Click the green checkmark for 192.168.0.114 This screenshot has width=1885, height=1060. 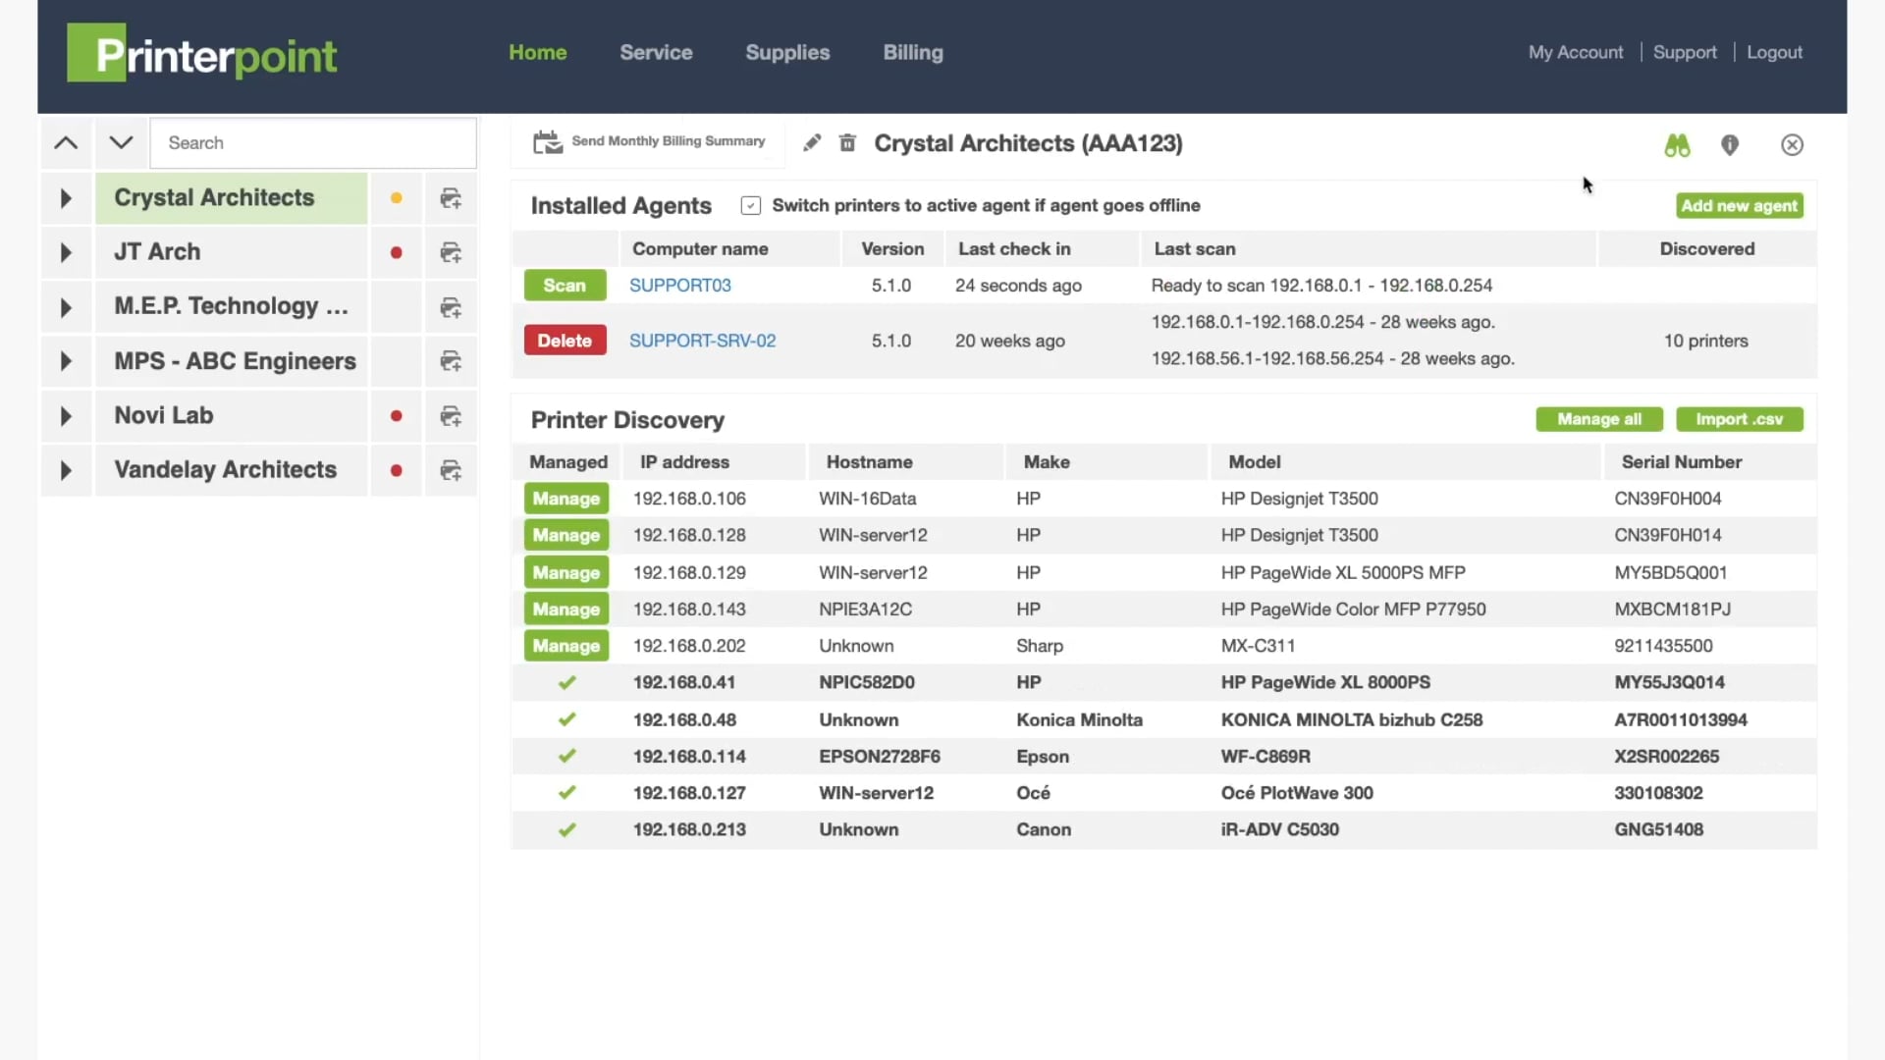(566, 756)
